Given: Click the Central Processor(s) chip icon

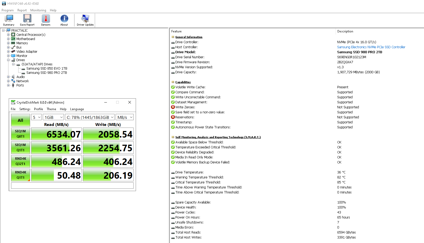Looking at the screenshot, I should point(13,35).
